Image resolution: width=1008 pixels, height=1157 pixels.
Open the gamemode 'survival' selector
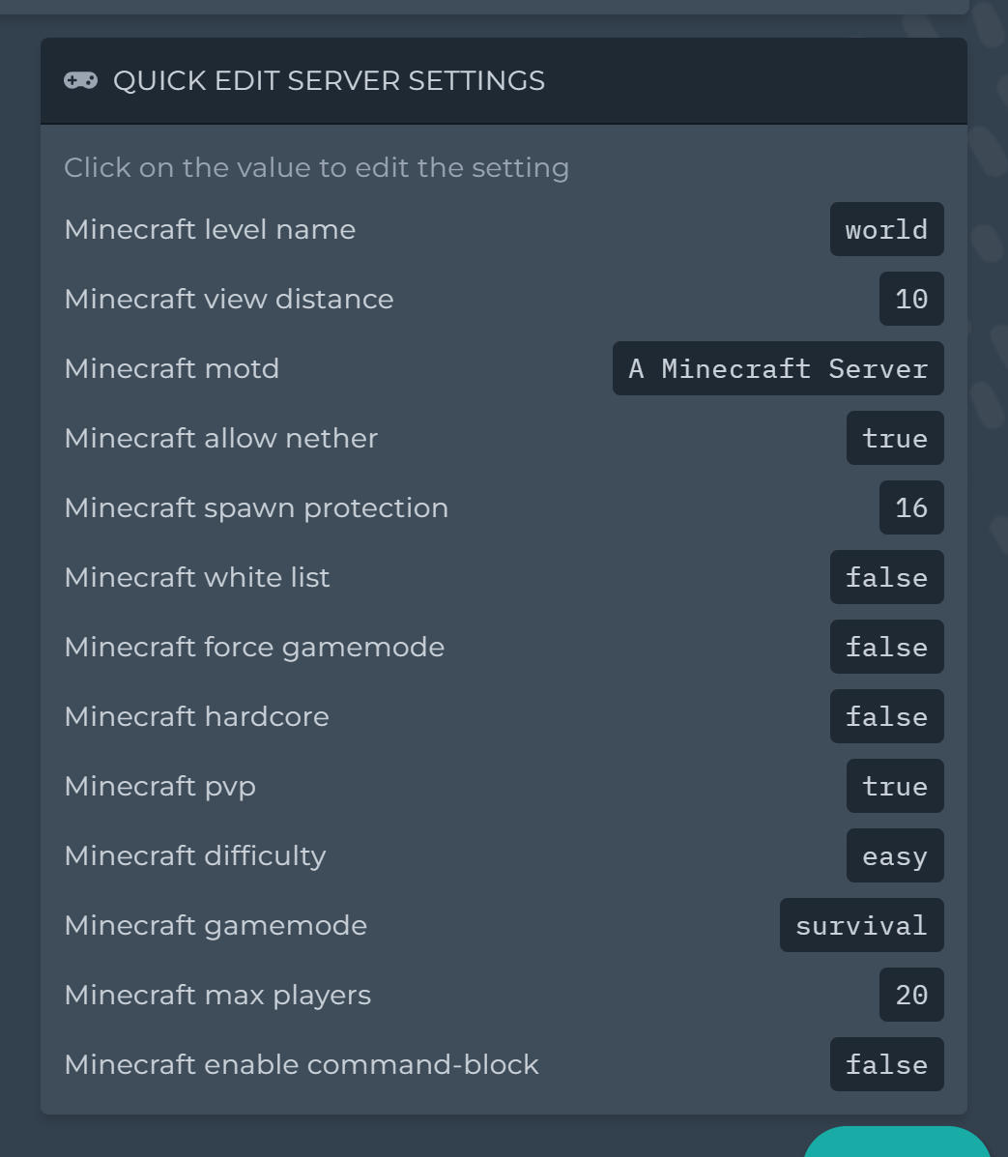(x=861, y=925)
